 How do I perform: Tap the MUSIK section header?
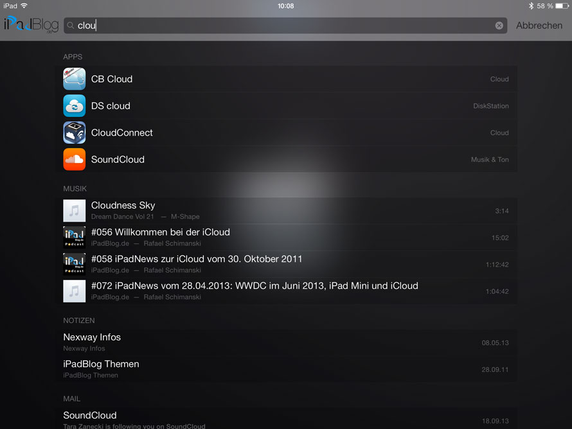click(75, 188)
